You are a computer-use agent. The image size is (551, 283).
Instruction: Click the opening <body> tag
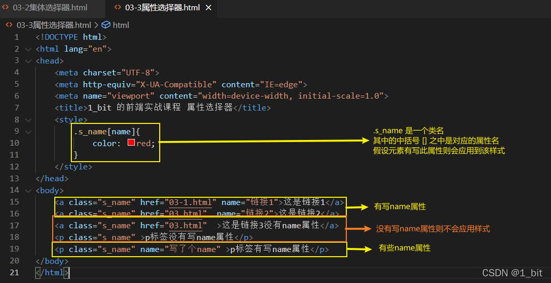pyautogui.click(x=50, y=191)
